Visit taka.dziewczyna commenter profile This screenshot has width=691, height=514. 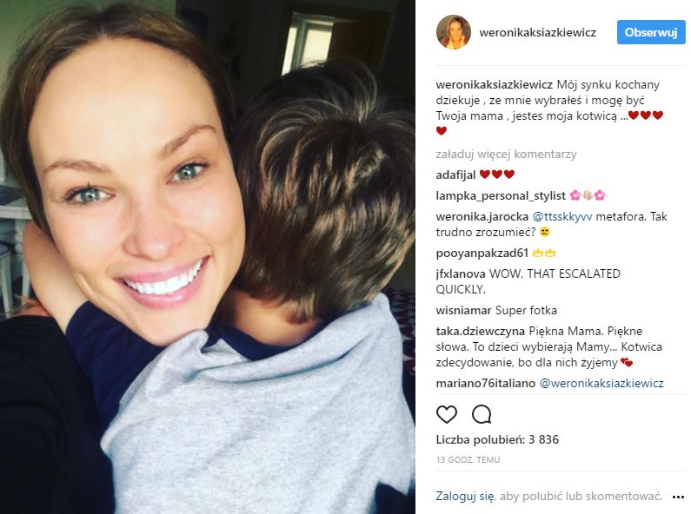point(481,331)
